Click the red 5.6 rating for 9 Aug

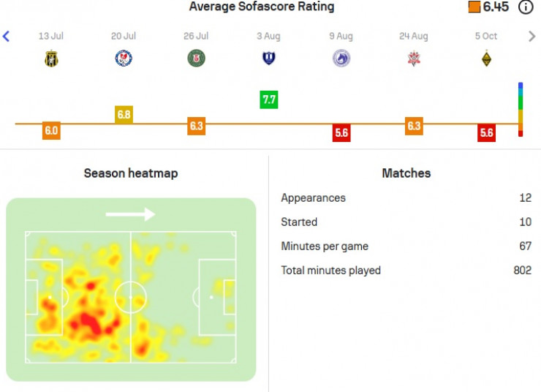(341, 133)
